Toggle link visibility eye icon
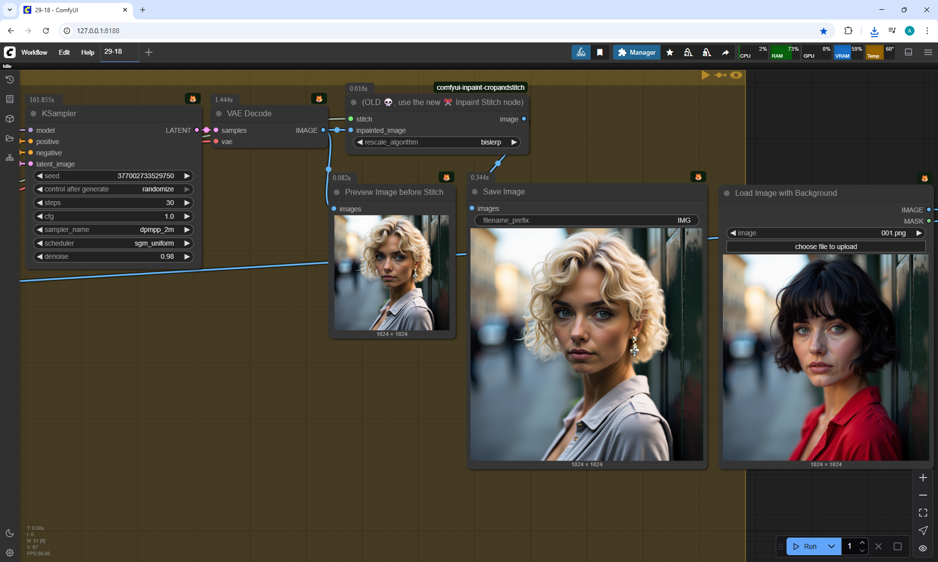Screen dimensions: 938x562 pyautogui.click(x=923, y=548)
